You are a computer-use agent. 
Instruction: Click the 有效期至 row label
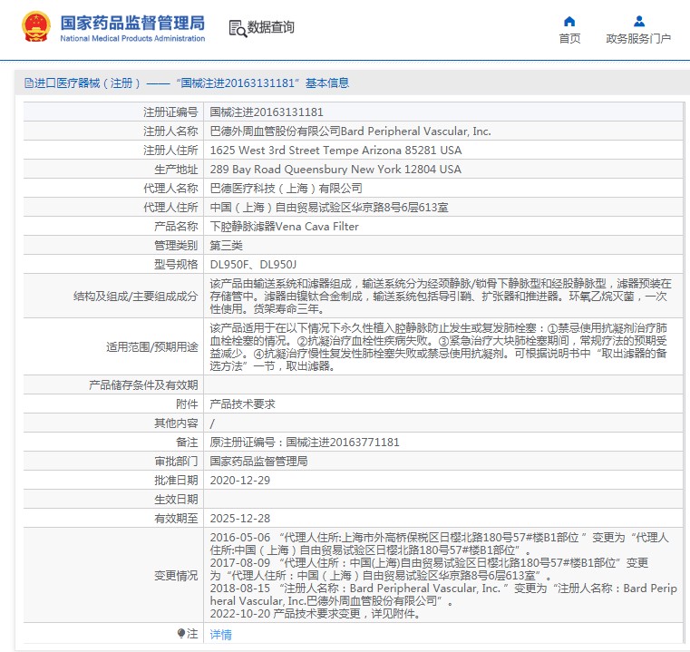[x=176, y=518]
